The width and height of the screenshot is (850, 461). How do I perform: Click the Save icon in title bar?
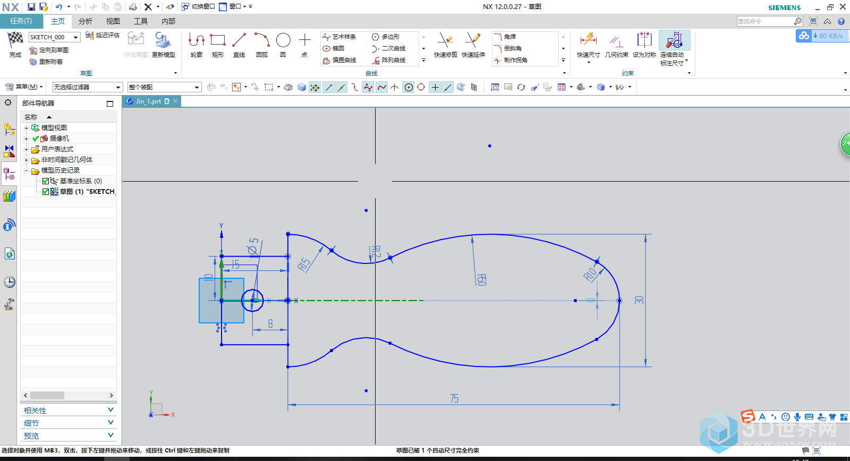[x=31, y=7]
